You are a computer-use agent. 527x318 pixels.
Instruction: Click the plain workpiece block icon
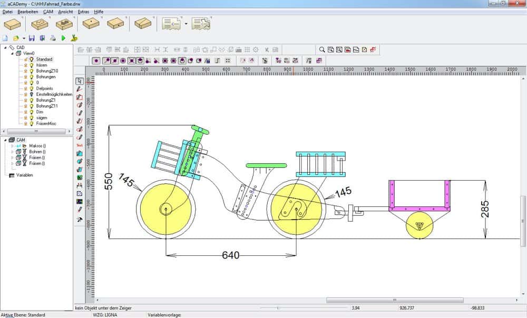pyautogui.click(x=12, y=24)
